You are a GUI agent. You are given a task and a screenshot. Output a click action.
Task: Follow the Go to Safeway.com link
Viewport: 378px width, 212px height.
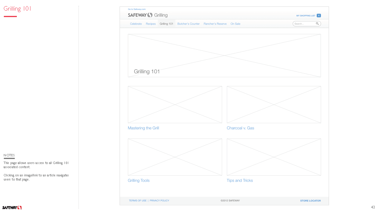pos(137,9)
